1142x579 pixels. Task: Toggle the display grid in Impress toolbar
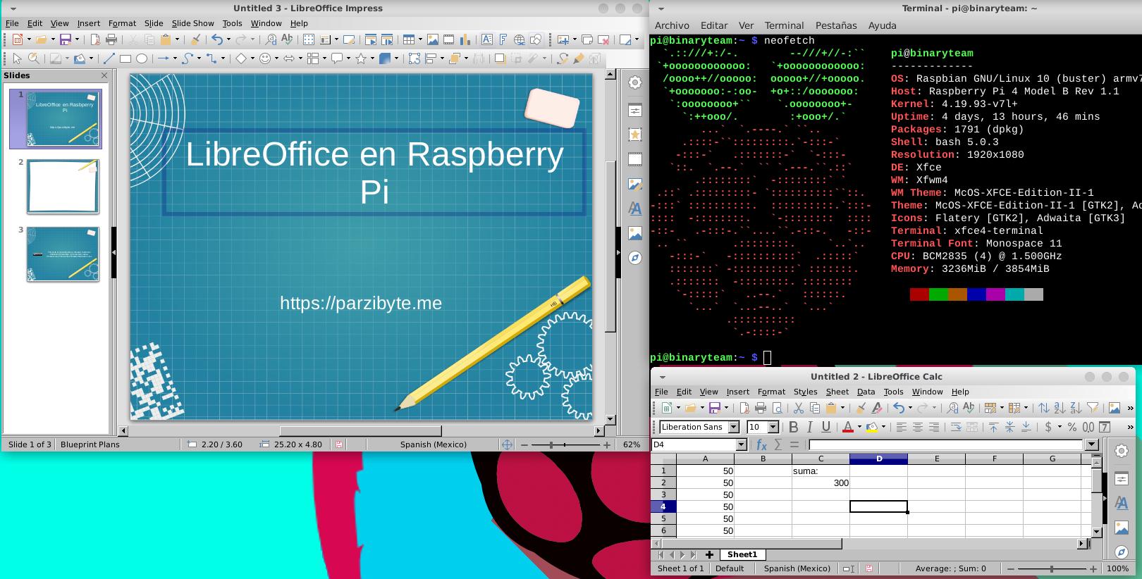(x=308, y=39)
